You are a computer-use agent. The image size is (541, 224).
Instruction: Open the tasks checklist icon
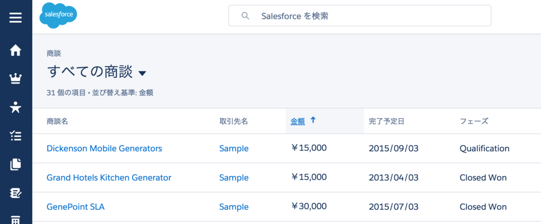pos(15,136)
